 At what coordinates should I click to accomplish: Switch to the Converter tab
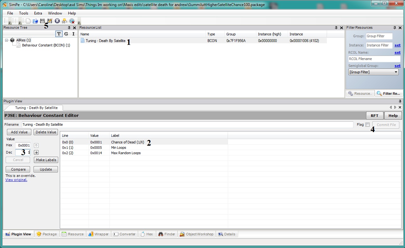124,234
